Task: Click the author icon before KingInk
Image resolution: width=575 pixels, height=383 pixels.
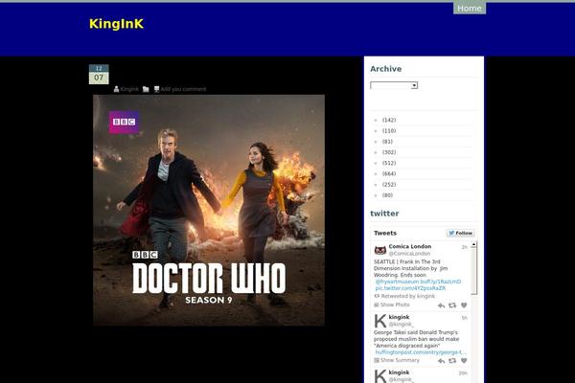Action: [x=116, y=89]
